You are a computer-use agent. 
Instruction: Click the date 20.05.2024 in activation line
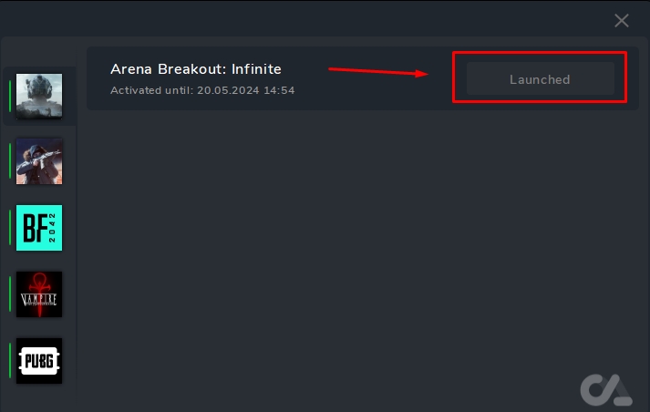(227, 90)
